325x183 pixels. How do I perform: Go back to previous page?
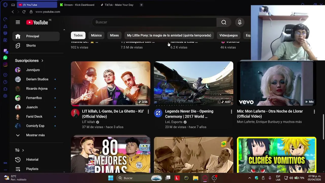(x=13, y=12)
